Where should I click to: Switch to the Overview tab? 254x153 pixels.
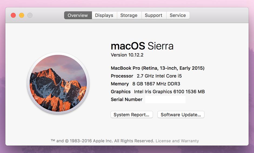point(78,15)
